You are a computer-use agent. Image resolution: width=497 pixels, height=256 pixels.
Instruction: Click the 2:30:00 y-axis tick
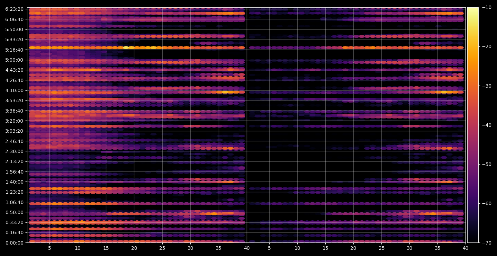click(14, 151)
